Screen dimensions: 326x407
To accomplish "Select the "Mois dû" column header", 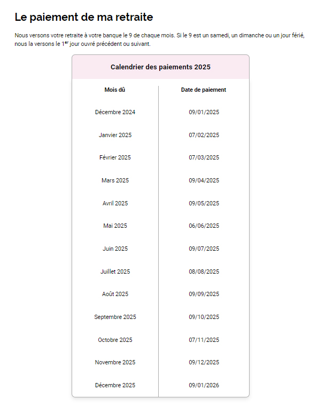I will 115,90.
